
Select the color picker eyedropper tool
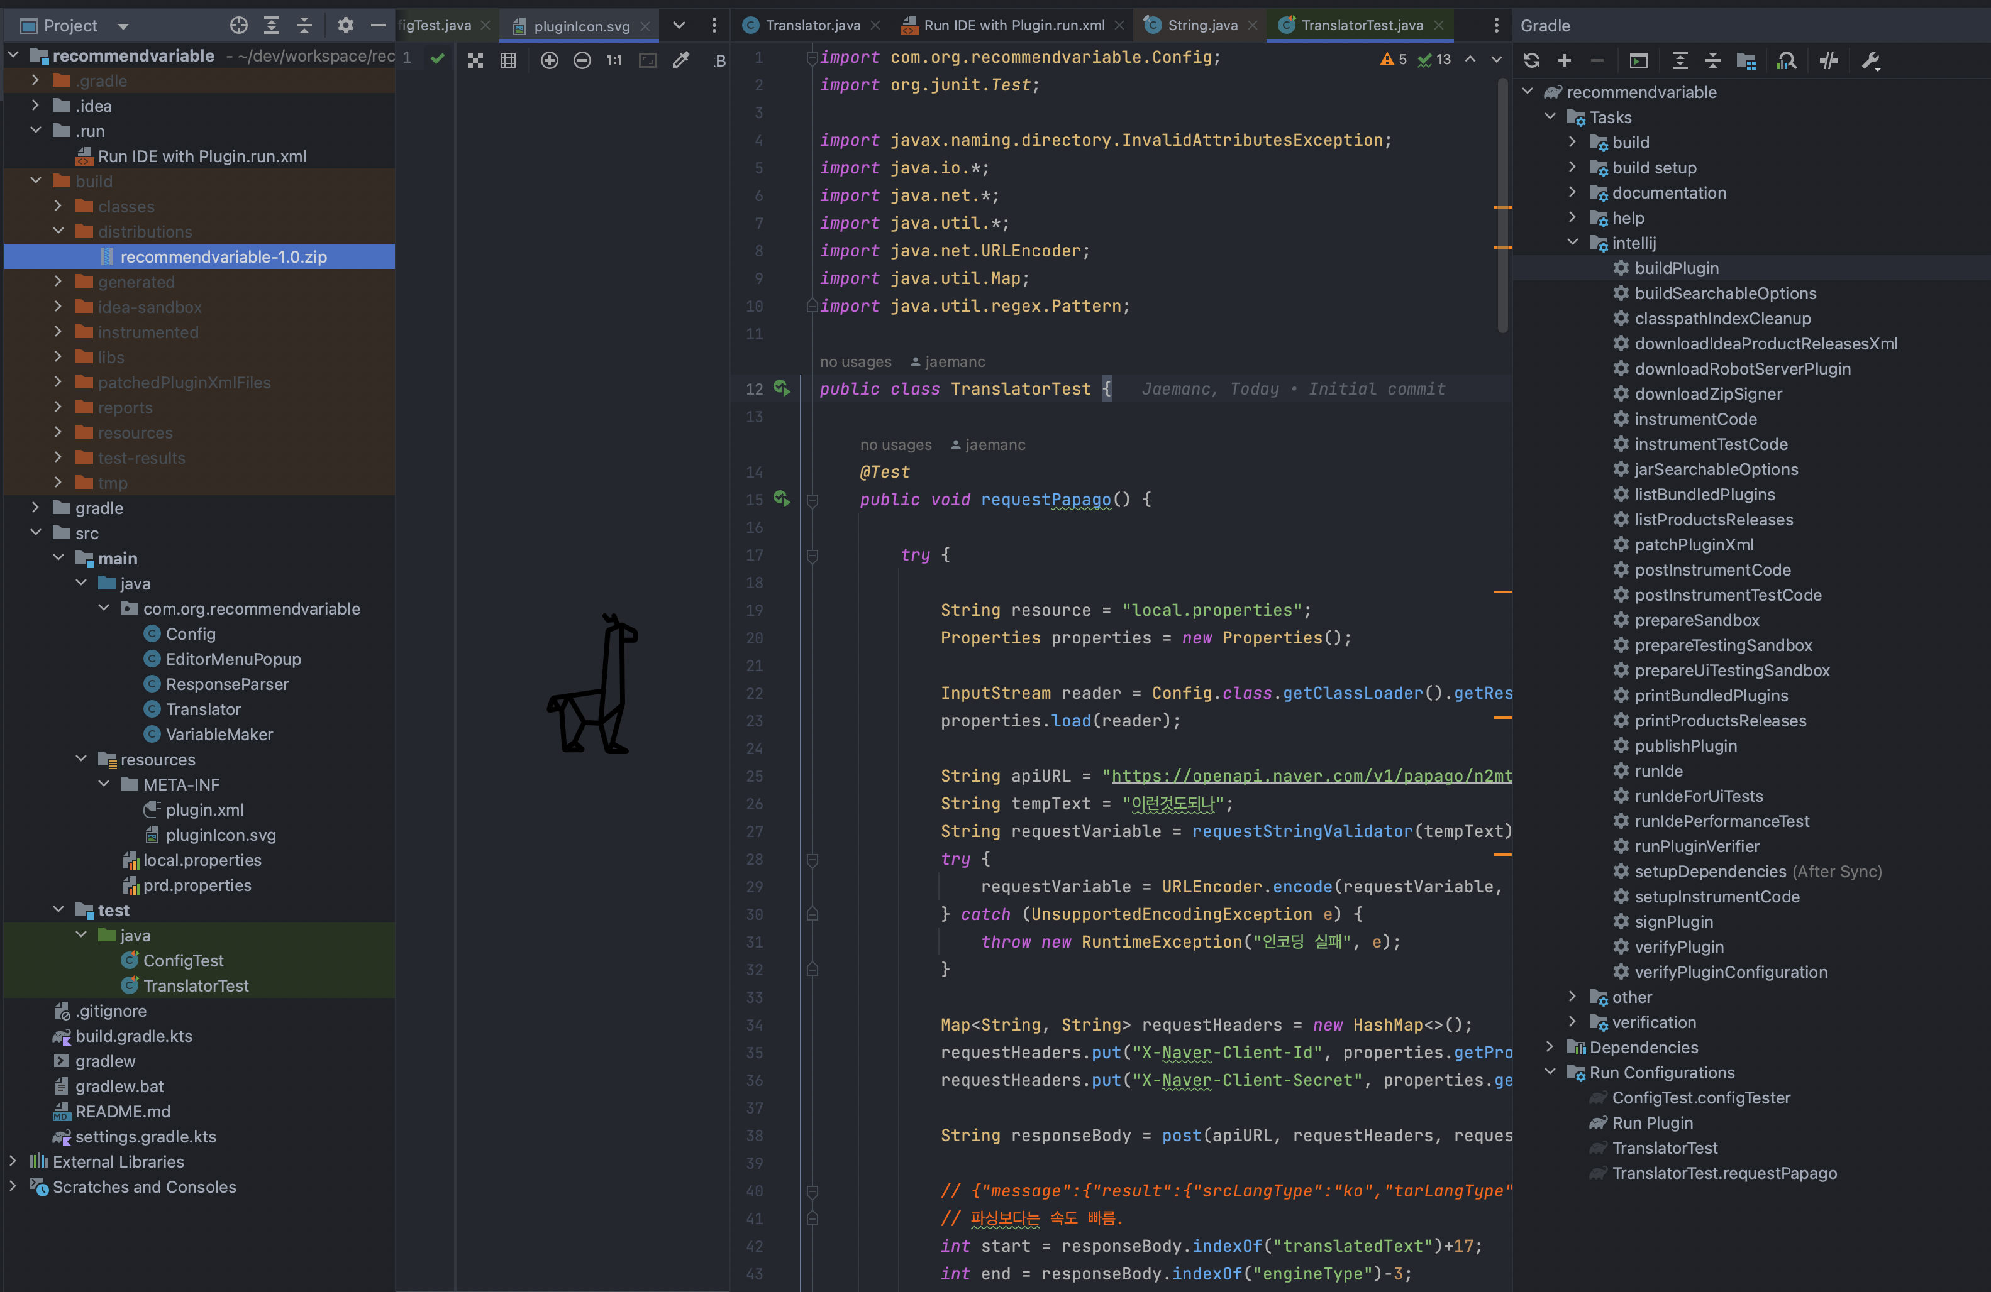pyautogui.click(x=681, y=60)
